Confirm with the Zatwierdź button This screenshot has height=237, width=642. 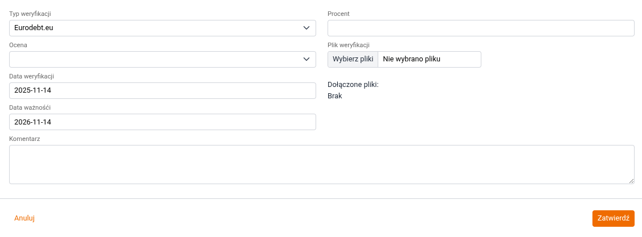(x=613, y=219)
